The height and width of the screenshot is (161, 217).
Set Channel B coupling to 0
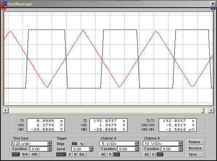coord(153,154)
